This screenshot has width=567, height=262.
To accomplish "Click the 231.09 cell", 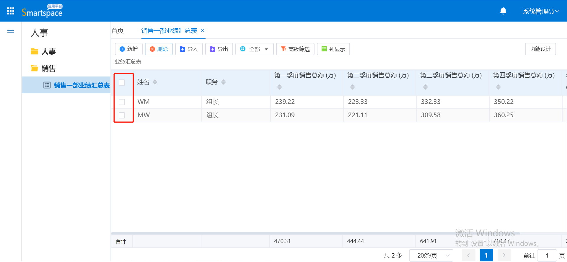I will 307,115.
